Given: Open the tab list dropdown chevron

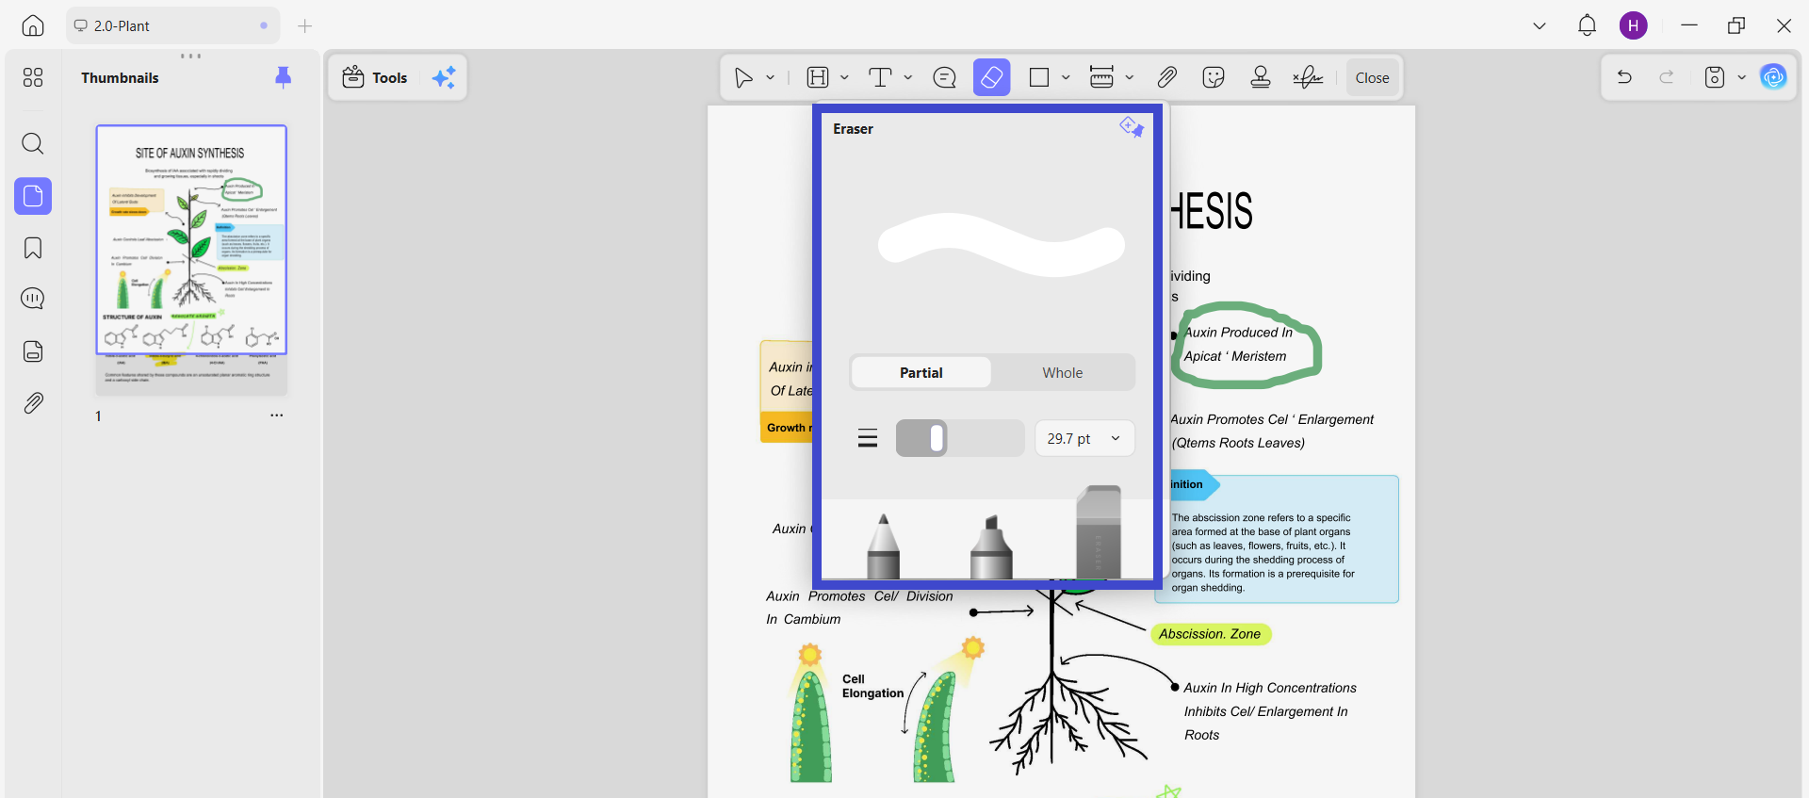Looking at the screenshot, I should coord(1540,25).
